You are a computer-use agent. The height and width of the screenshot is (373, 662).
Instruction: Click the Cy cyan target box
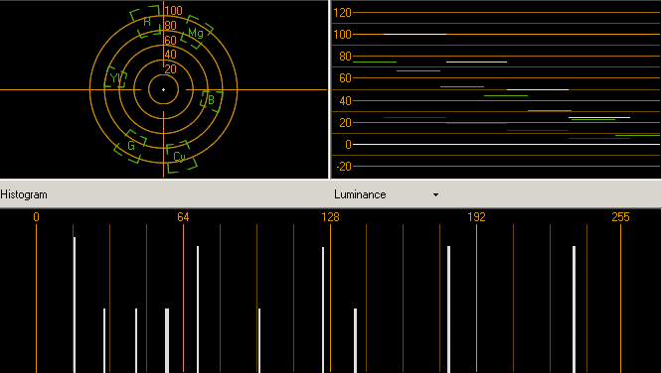click(181, 157)
